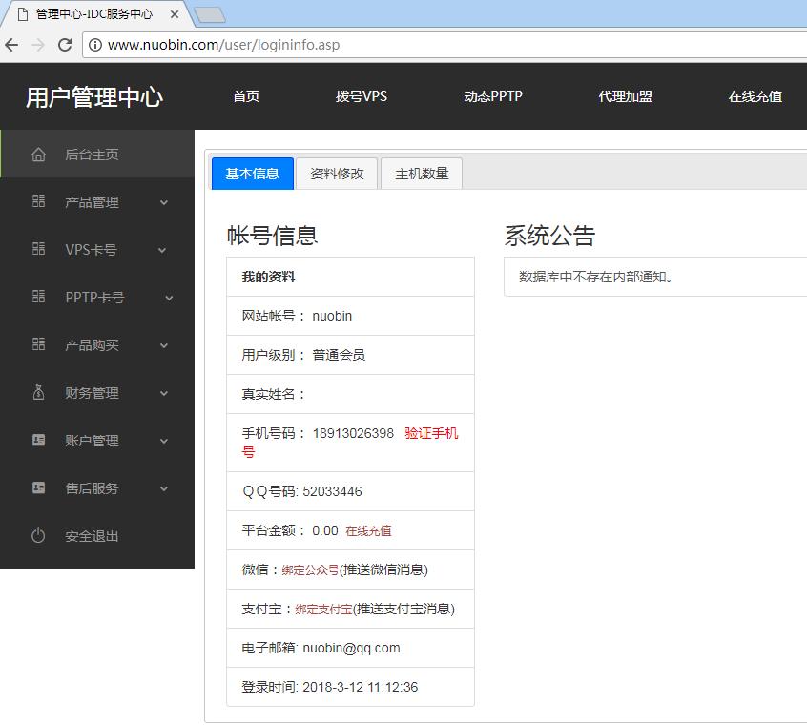Expand the 产品管理 chevron
This screenshot has height=725, width=807.
click(164, 203)
